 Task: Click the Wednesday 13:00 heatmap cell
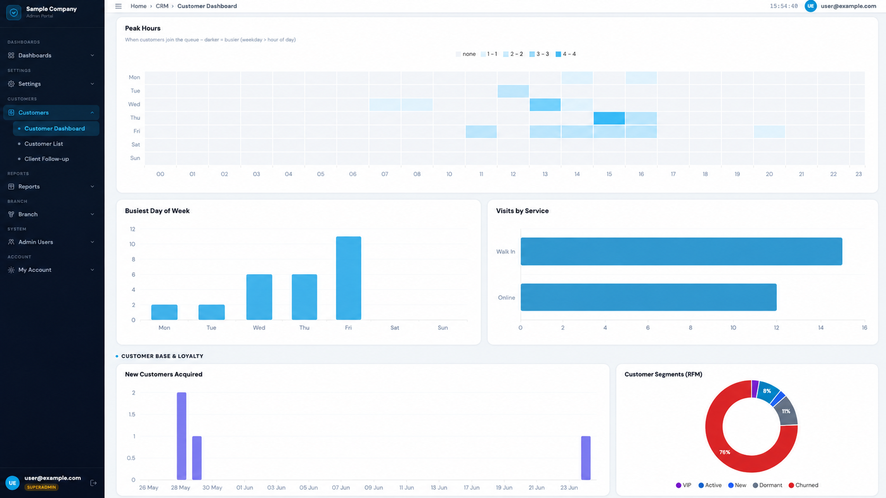coord(545,104)
